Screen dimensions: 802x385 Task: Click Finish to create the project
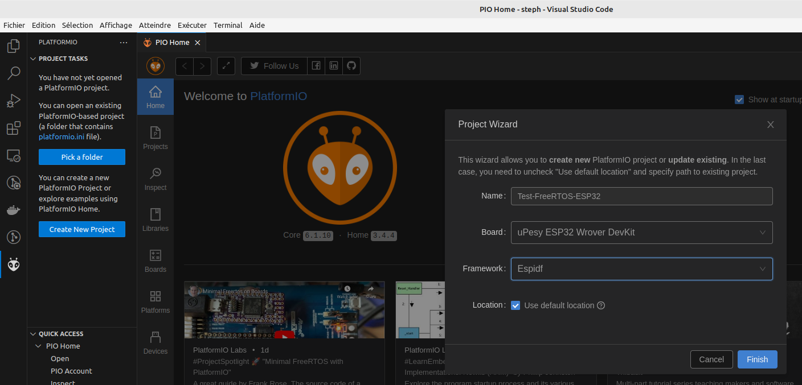pos(757,359)
